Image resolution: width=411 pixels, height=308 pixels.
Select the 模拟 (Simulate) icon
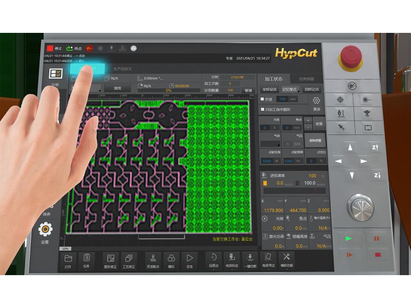tap(172, 261)
